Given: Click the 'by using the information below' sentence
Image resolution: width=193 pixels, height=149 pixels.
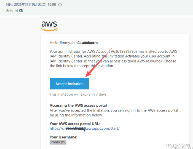Looking at the screenshot, I should (76, 115).
